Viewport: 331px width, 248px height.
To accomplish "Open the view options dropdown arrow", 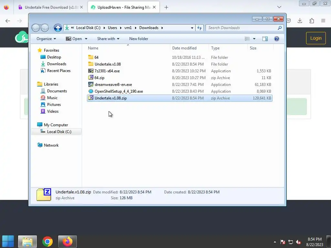I will (254, 39).
